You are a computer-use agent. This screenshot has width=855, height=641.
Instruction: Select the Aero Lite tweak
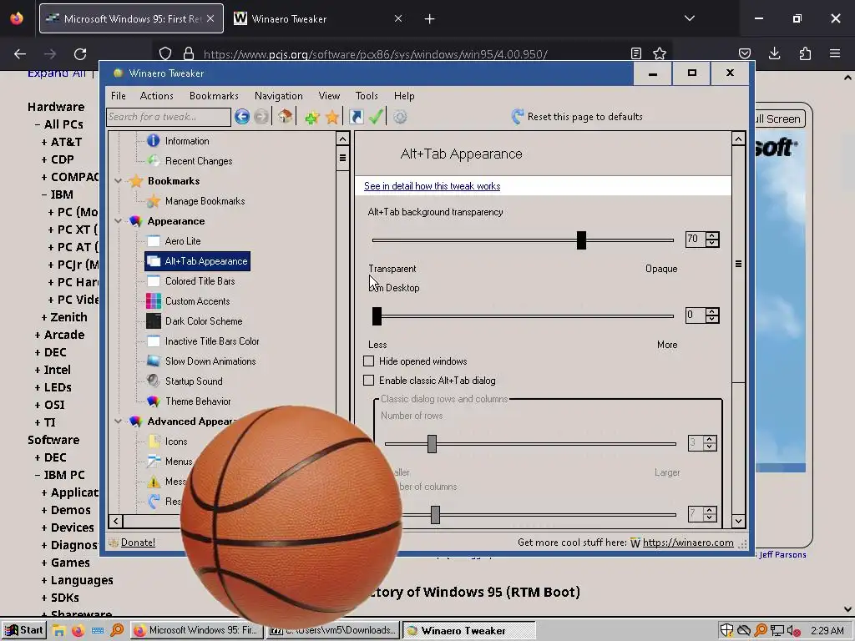[183, 241]
